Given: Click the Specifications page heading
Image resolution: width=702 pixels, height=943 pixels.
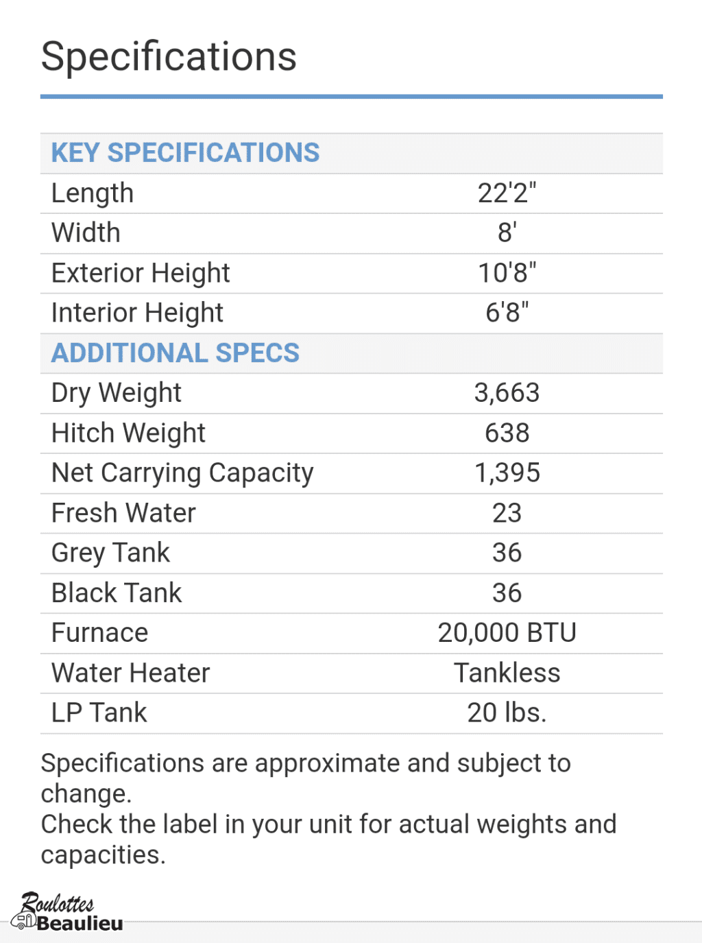Looking at the screenshot, I should tap(169, 56).
